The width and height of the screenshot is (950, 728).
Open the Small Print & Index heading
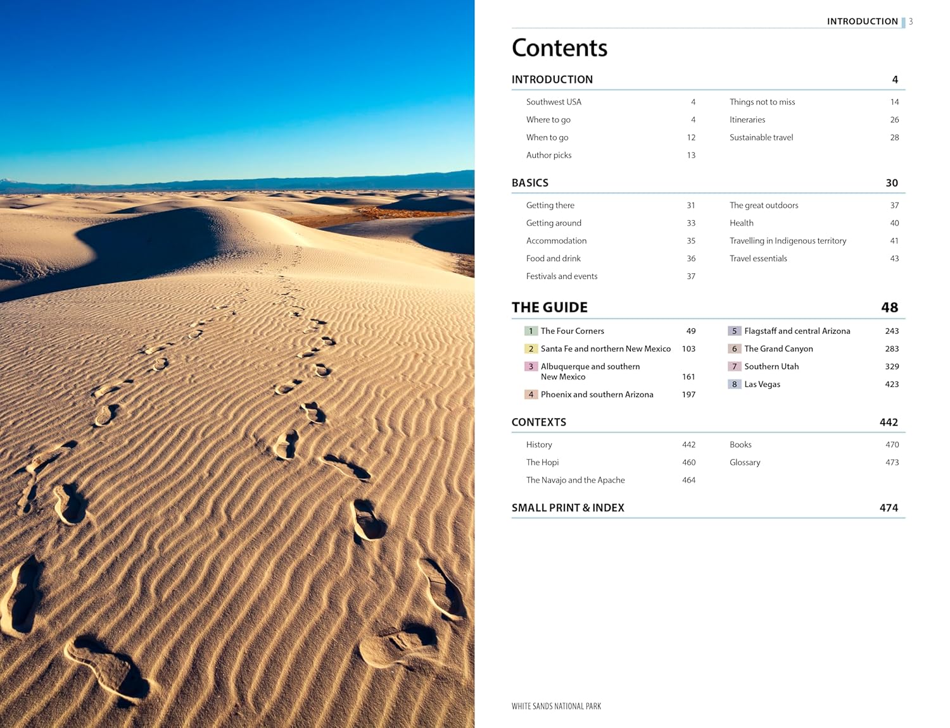(568, 508)
